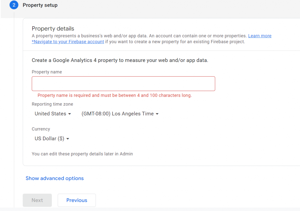Click the Property setup step heading
This screenshot has width=300, height=211.
[40, 5]
